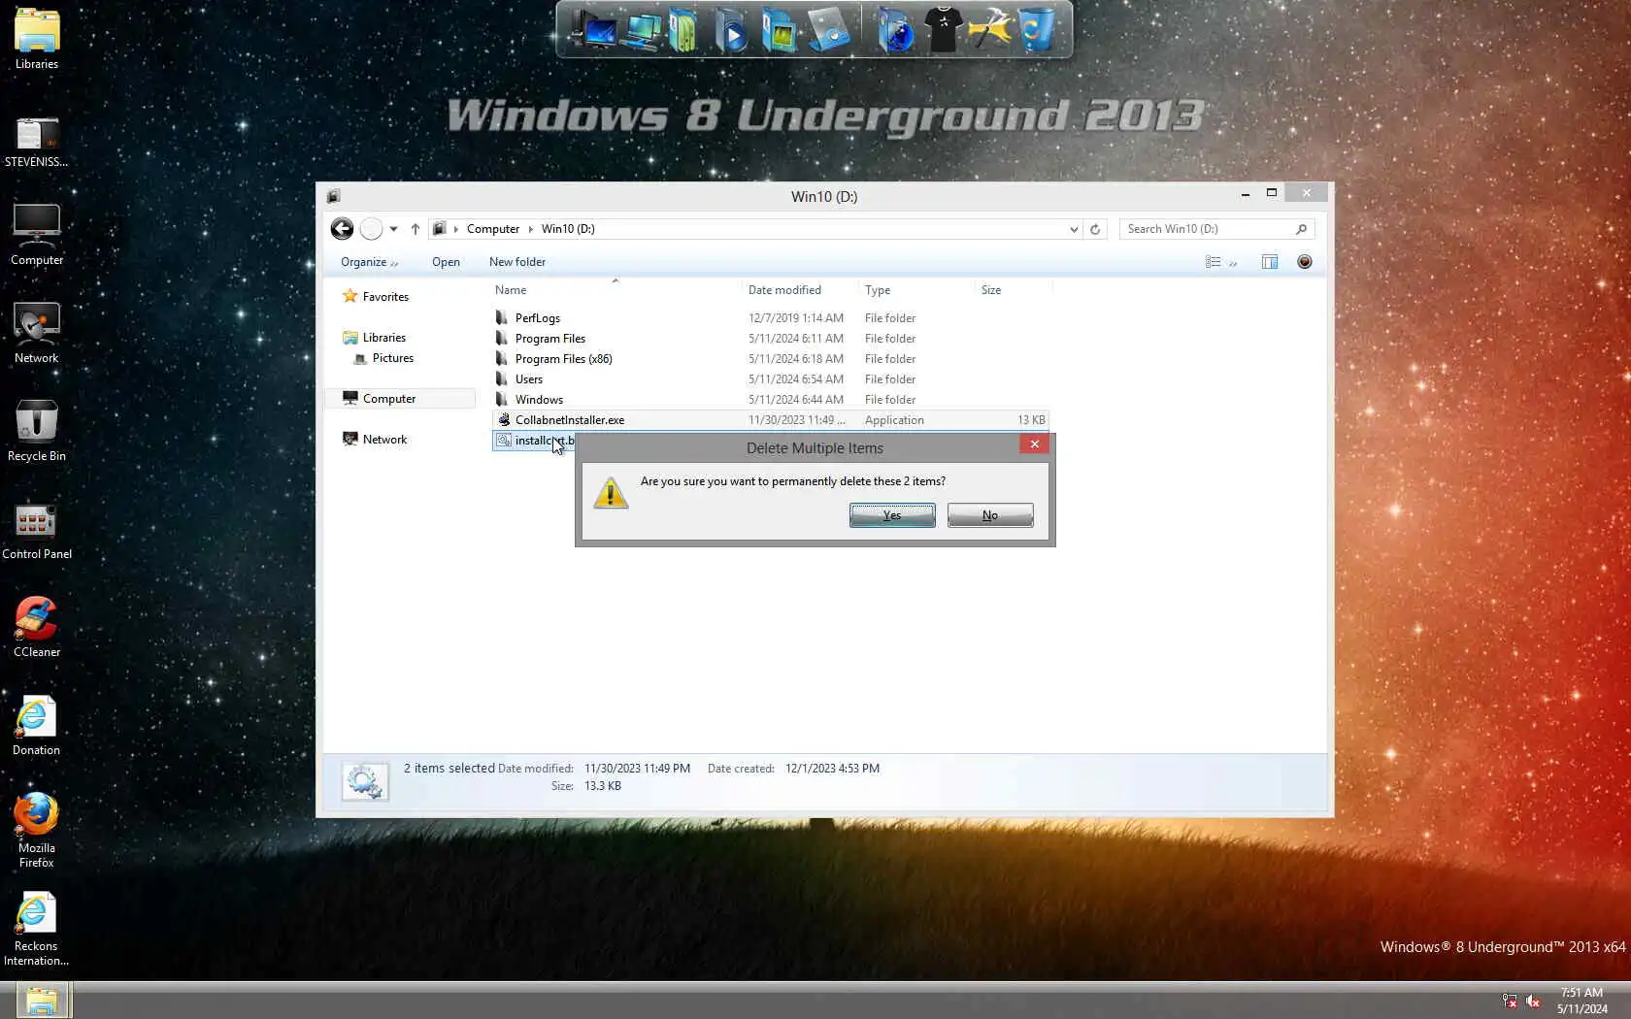Select Favorites in the navigation pane
1631x1019 pixels.
tap(385, 297)
